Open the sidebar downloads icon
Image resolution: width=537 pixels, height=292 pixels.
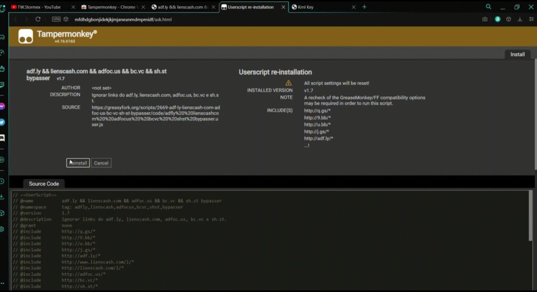[2, 197]
